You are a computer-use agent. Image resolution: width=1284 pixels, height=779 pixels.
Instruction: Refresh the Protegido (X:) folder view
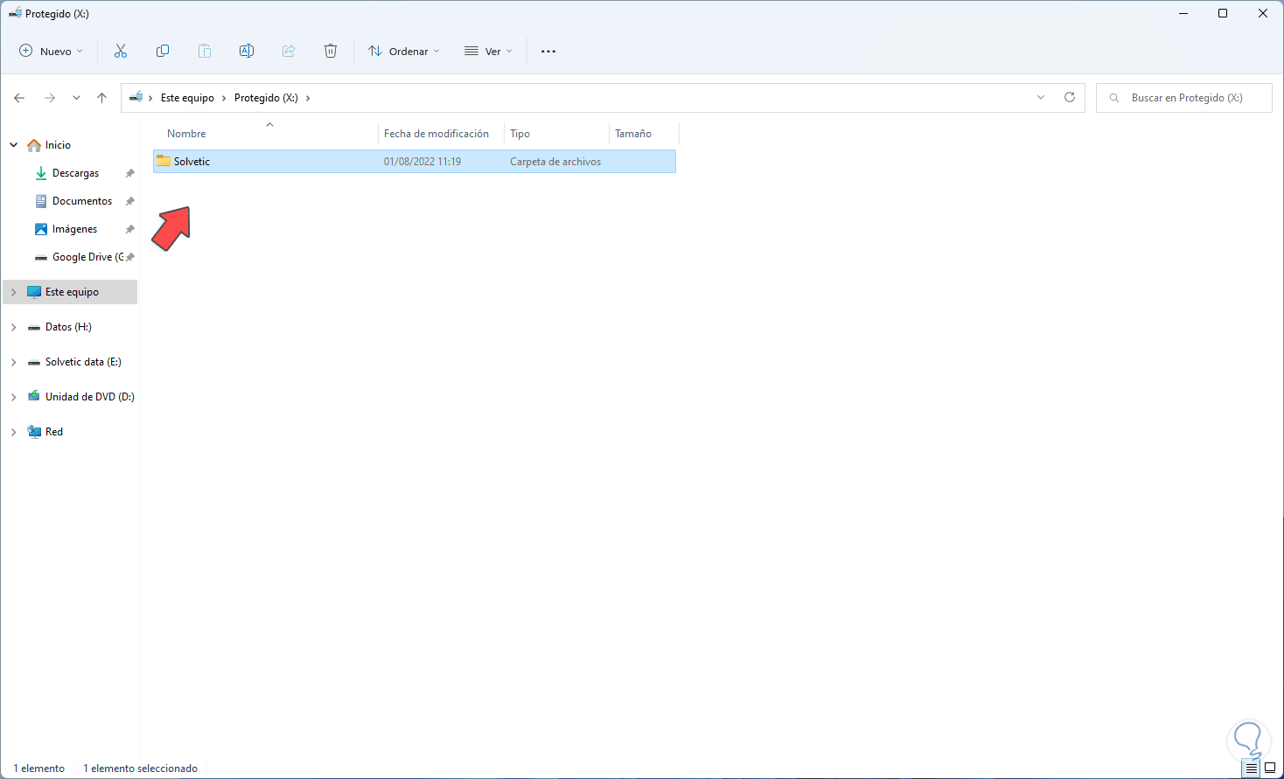[1070, 98]
